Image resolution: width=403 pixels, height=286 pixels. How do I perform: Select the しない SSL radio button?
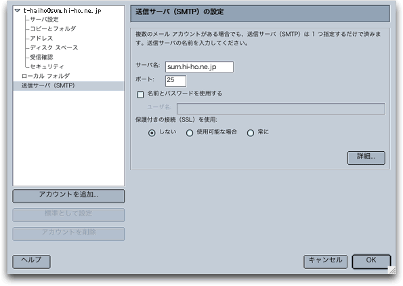tap(152, 133)
